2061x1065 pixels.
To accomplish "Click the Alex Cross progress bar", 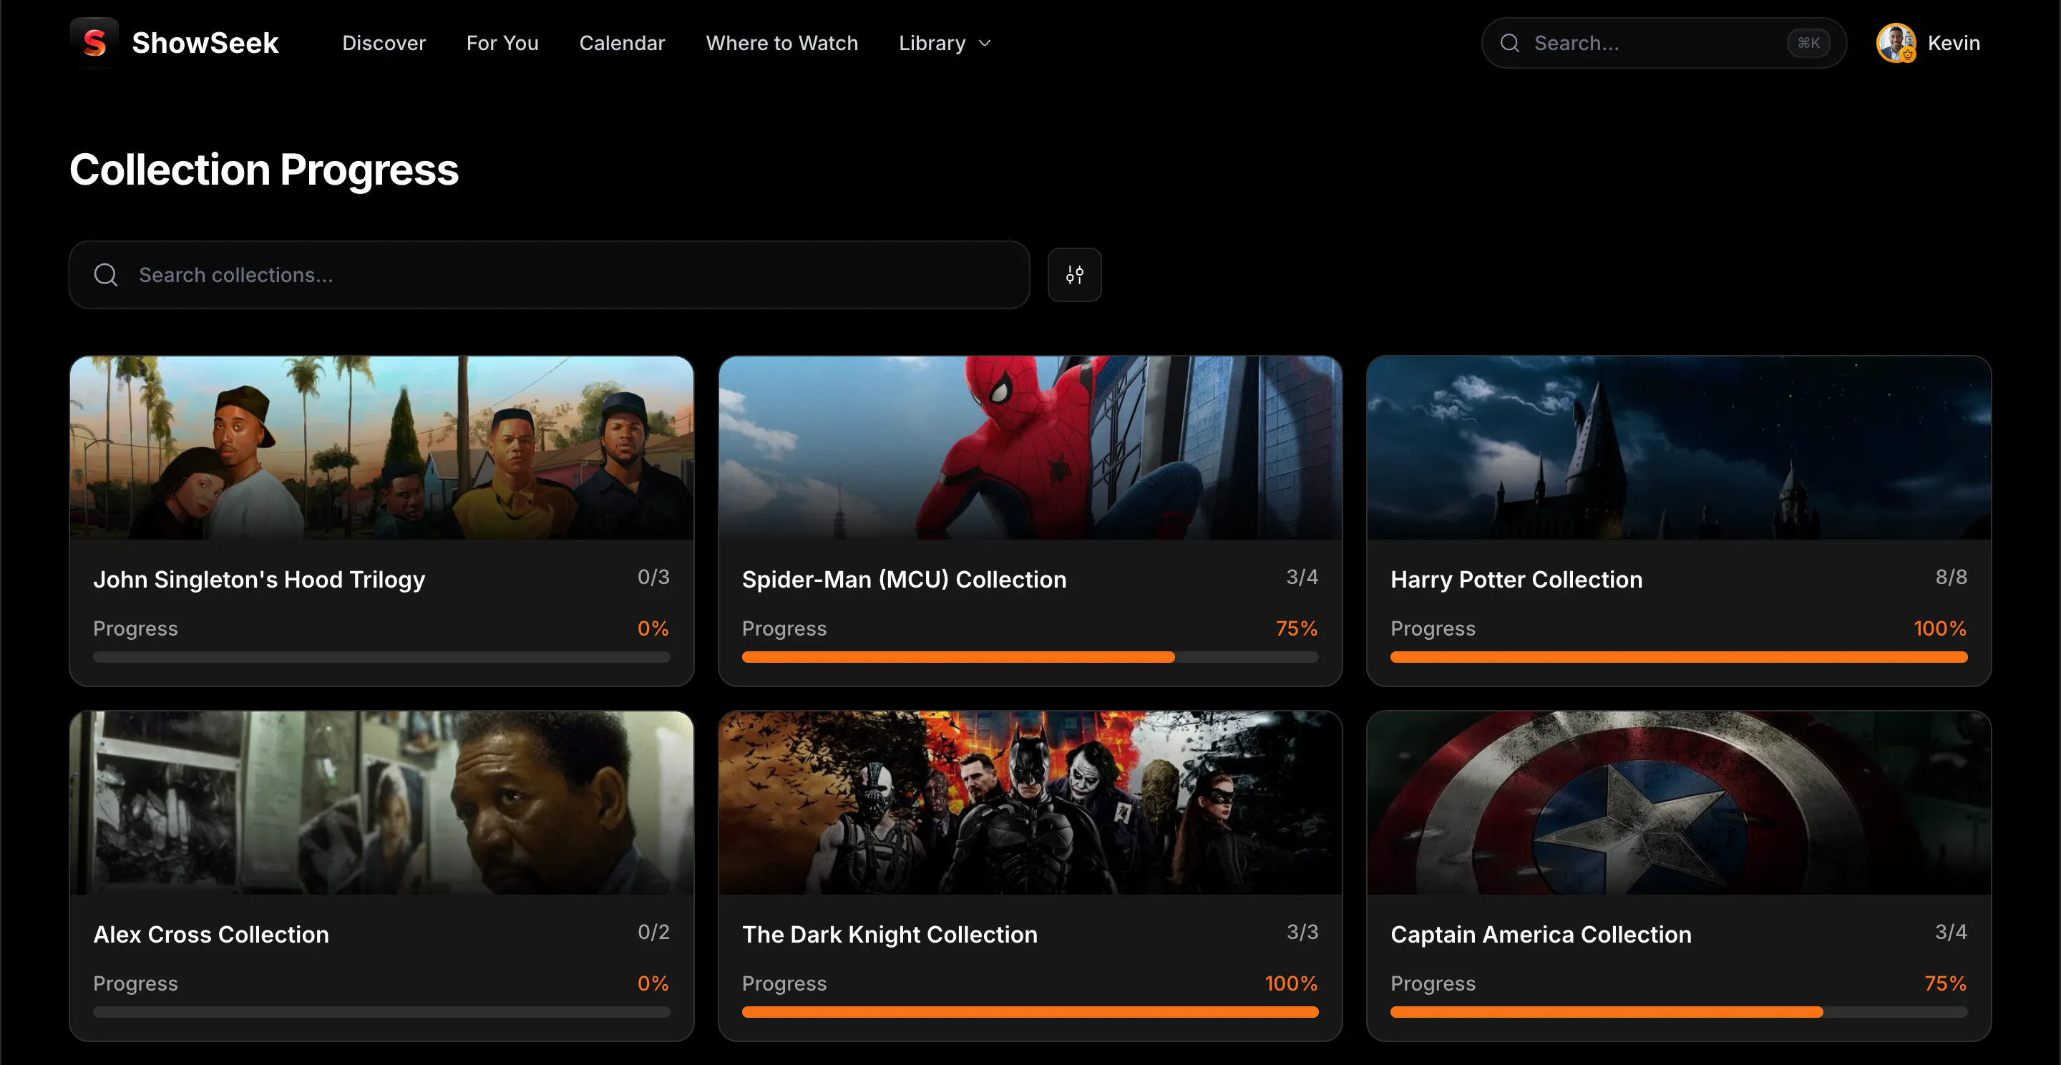I will tap(381, 1012).
